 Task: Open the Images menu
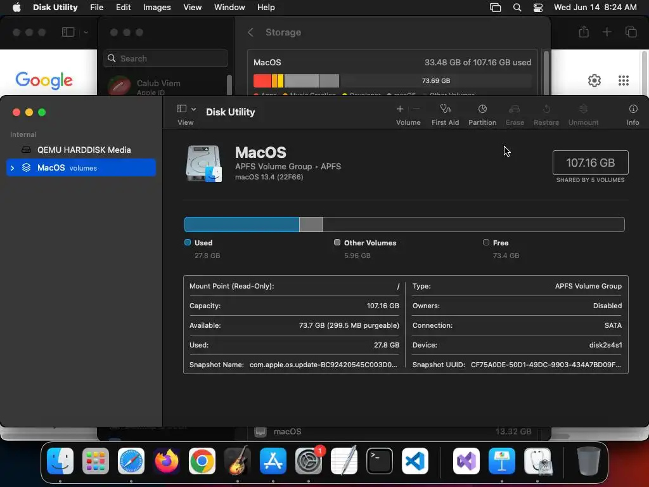pyautogui.click(x=157, y=8)
